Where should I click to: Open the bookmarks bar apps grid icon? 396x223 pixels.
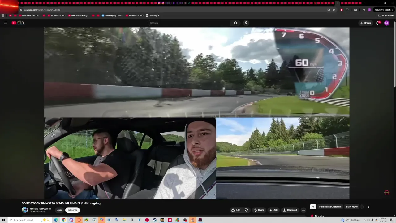[3, 15]
